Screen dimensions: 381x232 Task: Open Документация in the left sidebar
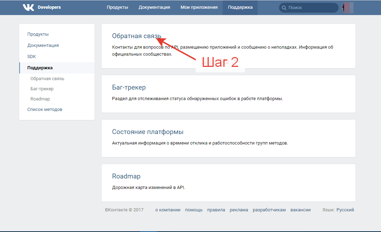point(43,45)
